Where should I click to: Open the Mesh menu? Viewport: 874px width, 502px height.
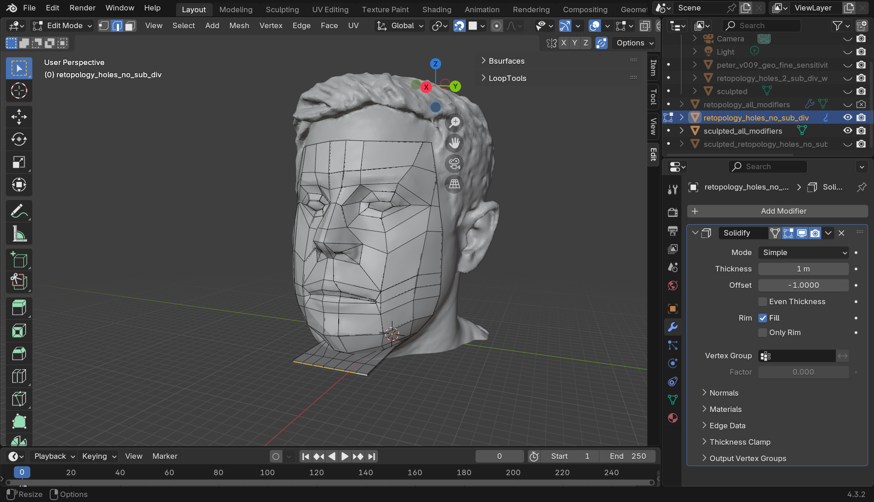239,25
